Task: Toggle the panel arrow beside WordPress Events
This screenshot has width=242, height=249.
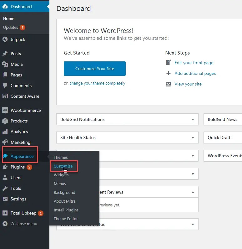Action: tap(193, 156)
